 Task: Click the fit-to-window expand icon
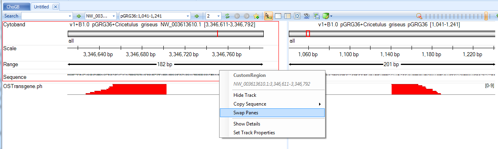(x=297, y=16)
